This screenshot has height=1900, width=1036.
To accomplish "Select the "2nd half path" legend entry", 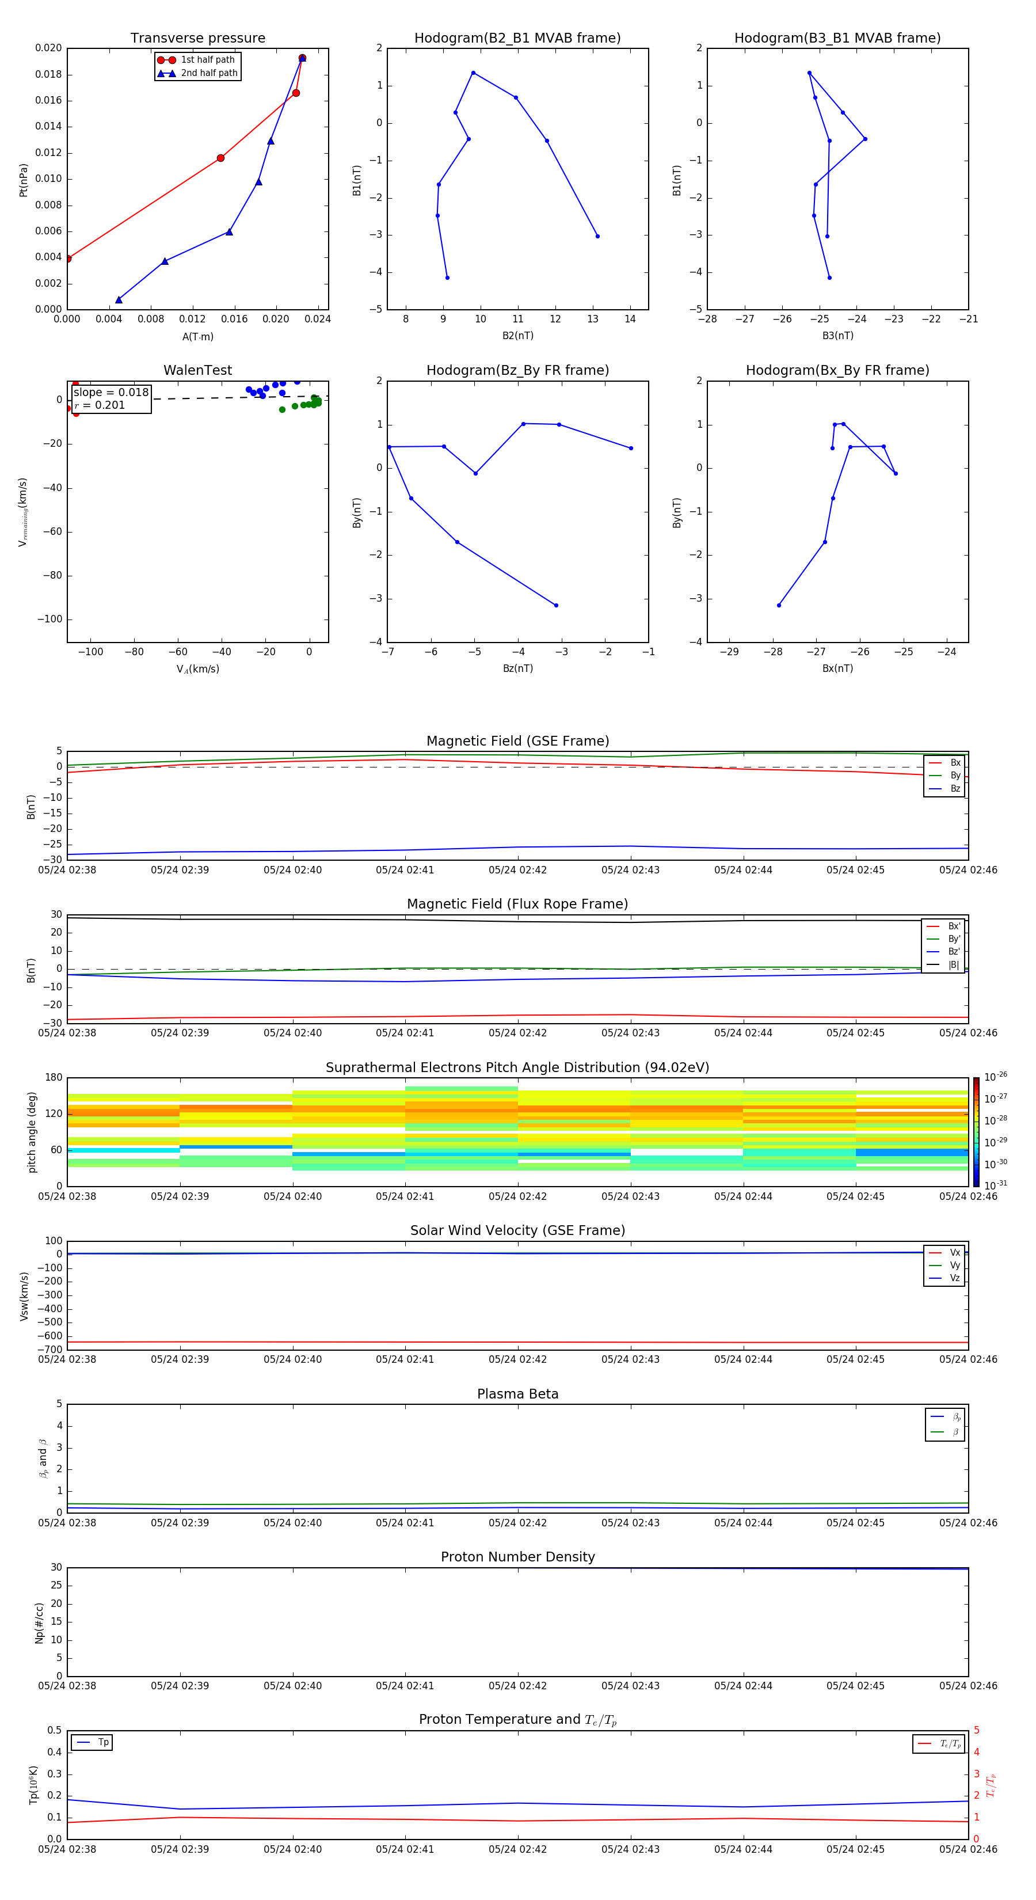I will [x=197, y=73].
